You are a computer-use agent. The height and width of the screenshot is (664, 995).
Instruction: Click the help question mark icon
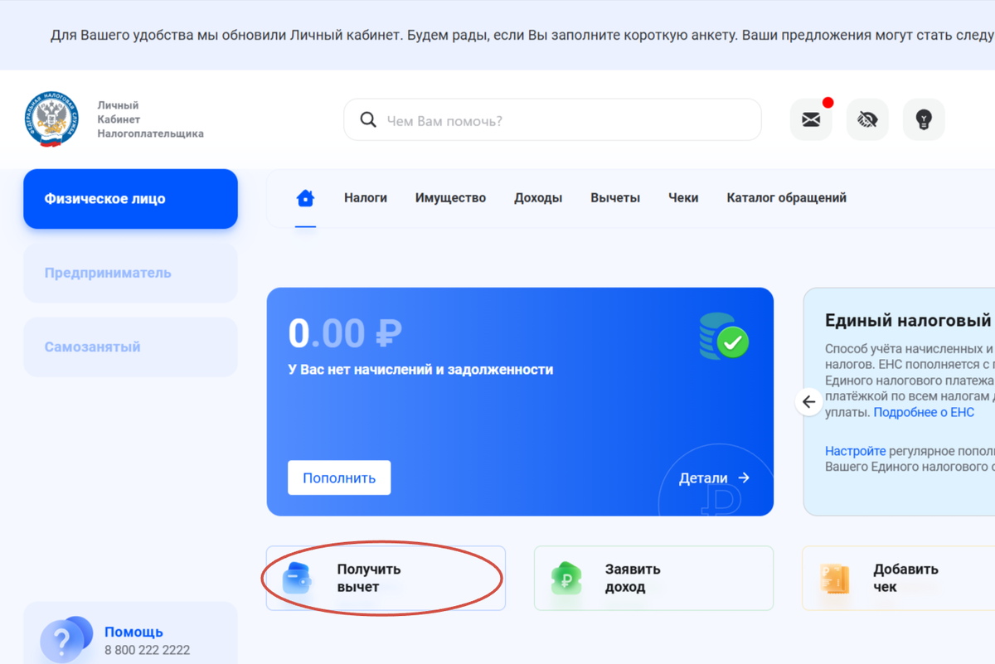click(65, 639)
